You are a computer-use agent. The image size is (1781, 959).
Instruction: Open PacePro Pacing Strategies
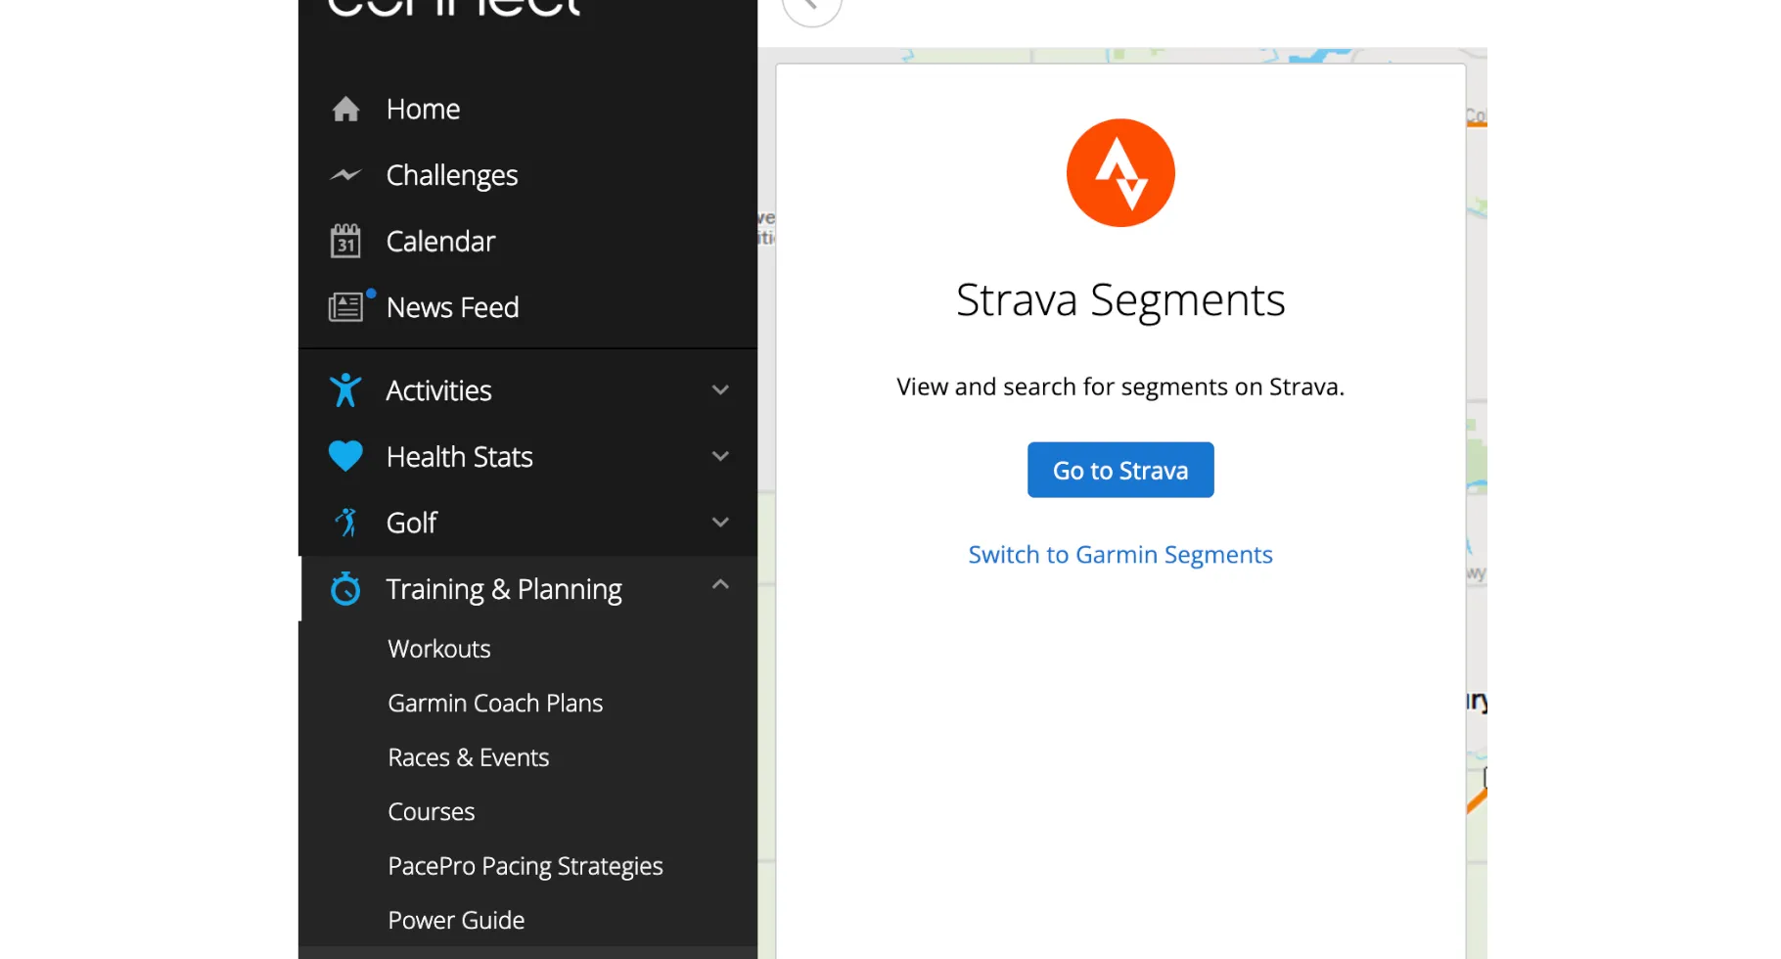pos(525,865)
